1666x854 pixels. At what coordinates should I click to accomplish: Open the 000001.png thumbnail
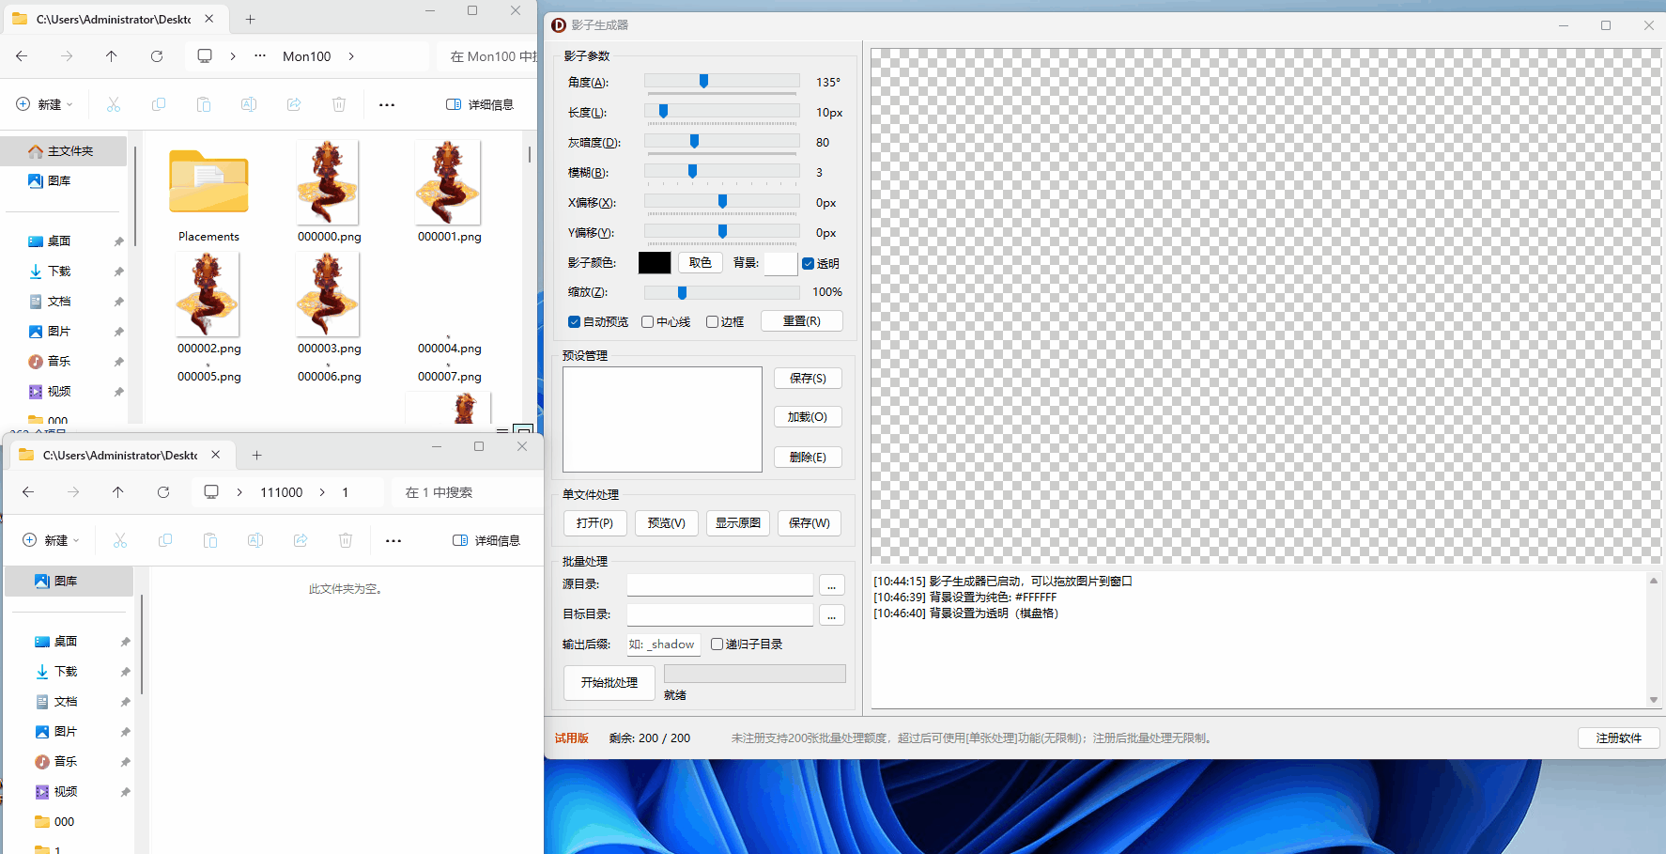point(448,183)
